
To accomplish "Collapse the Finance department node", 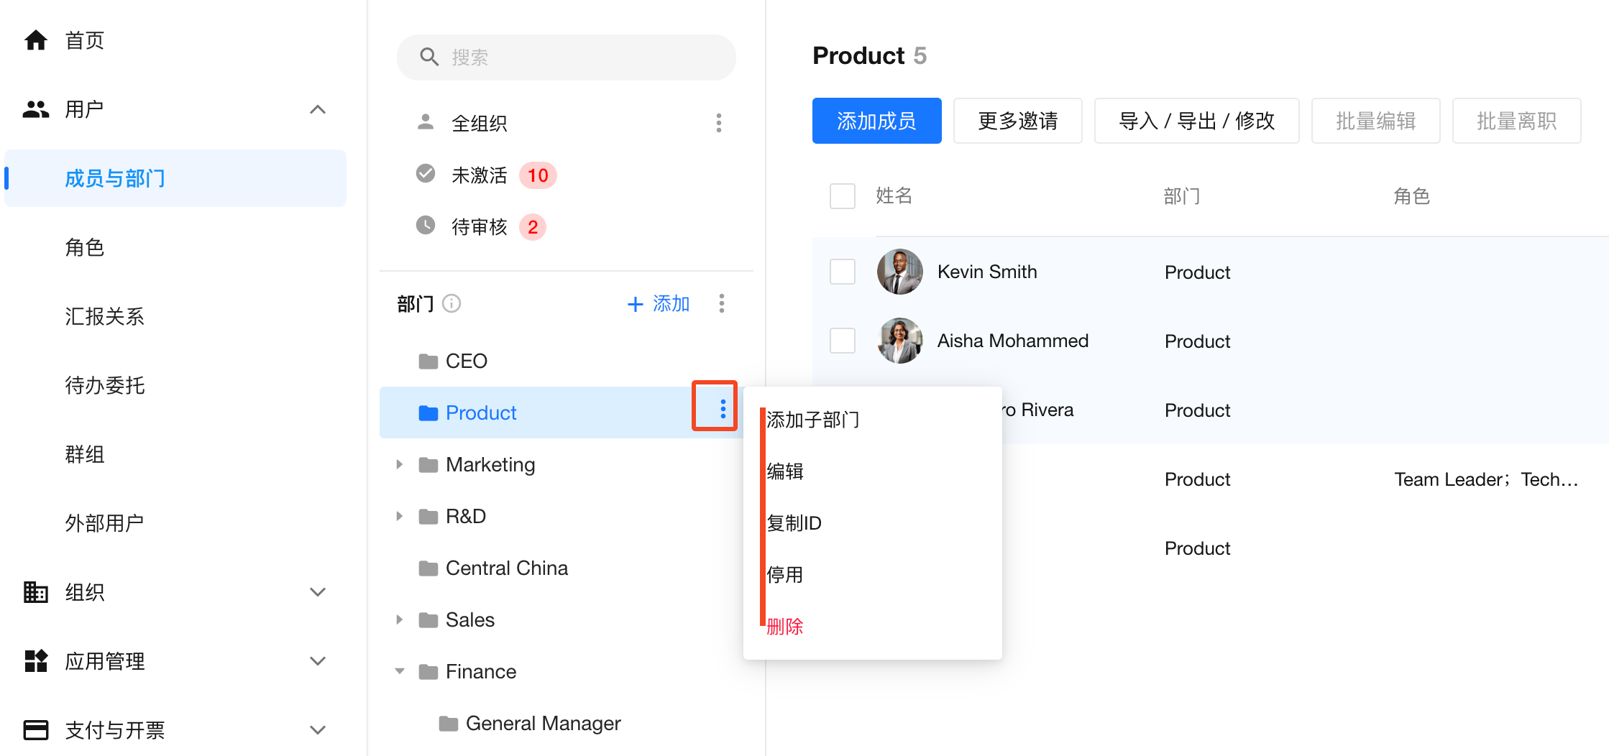I will 400,671.
